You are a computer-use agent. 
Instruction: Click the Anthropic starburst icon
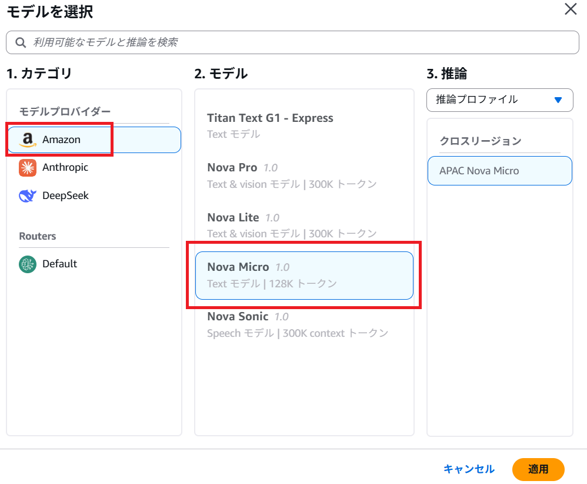pos(27,168)
